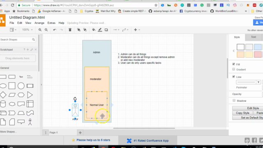The width and height of the screenshot is (263, 148).
Task: Select the cylinder shape in palette
Action: tap(3, 104)
